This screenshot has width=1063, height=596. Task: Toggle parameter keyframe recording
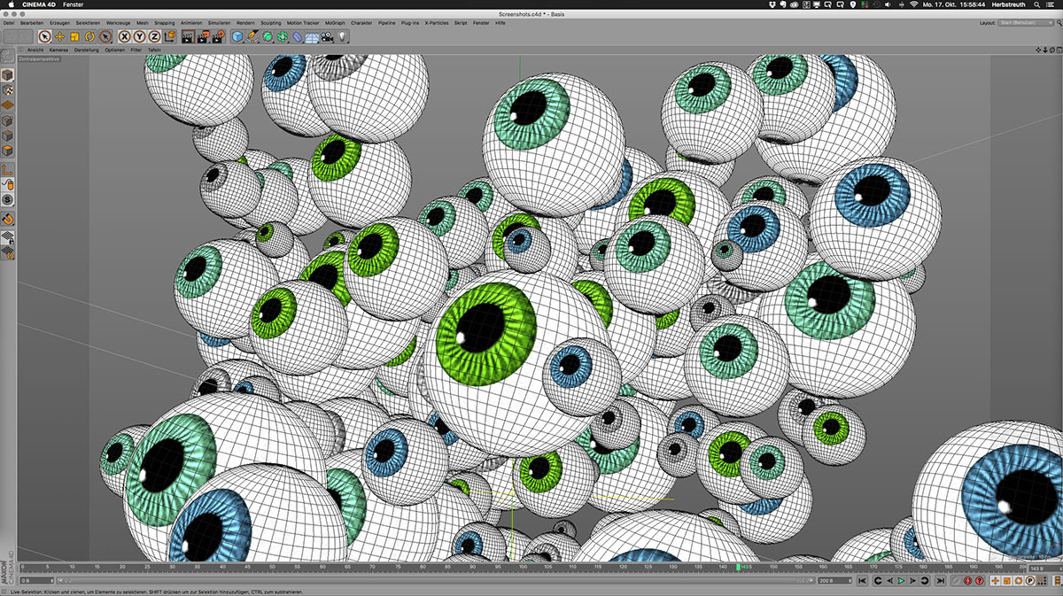click(1030, 581)
